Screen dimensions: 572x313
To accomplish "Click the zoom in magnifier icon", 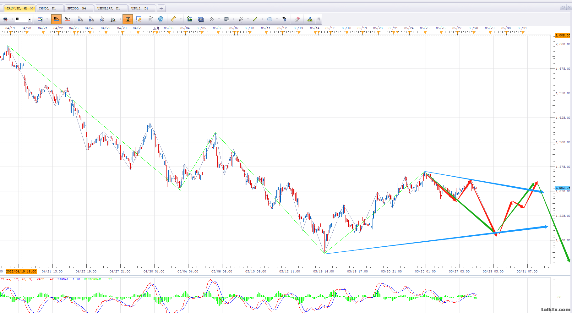I will coord(80,19).
